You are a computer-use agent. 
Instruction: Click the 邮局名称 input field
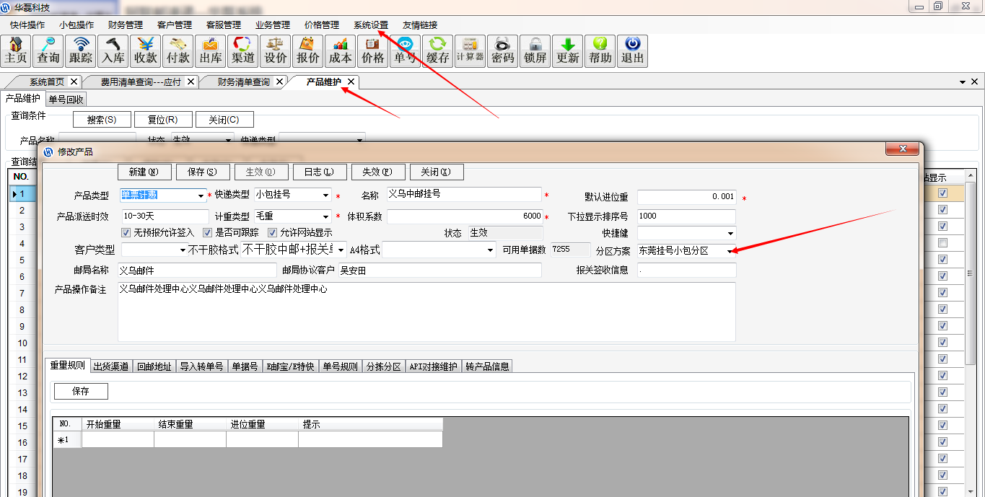point(196,271)
